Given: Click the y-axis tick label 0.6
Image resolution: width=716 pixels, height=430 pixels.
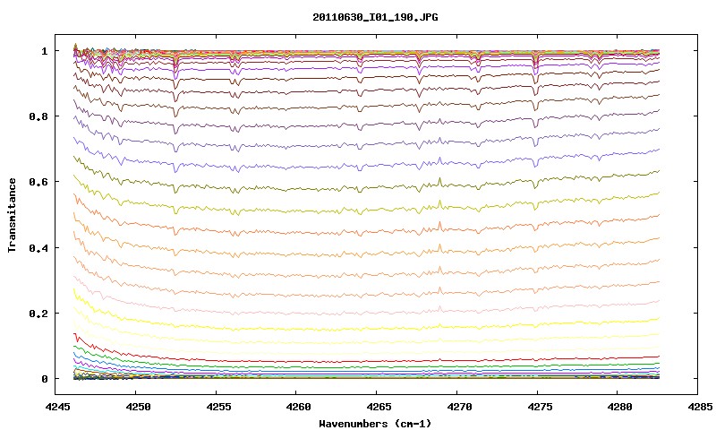Looking at the screenshot, I should [38, 182].
